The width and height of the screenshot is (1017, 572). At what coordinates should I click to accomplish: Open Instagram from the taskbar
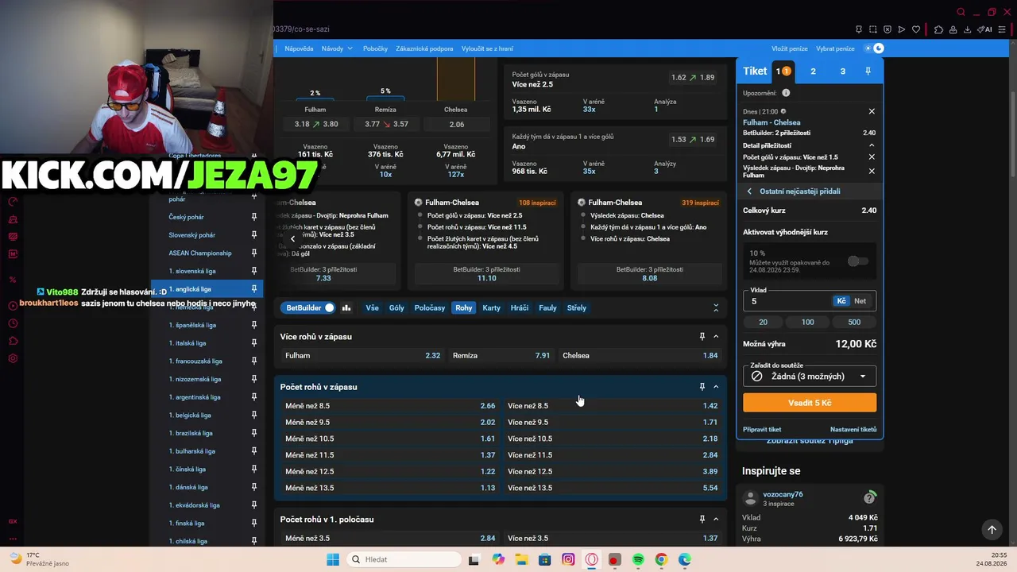(568, 560)
